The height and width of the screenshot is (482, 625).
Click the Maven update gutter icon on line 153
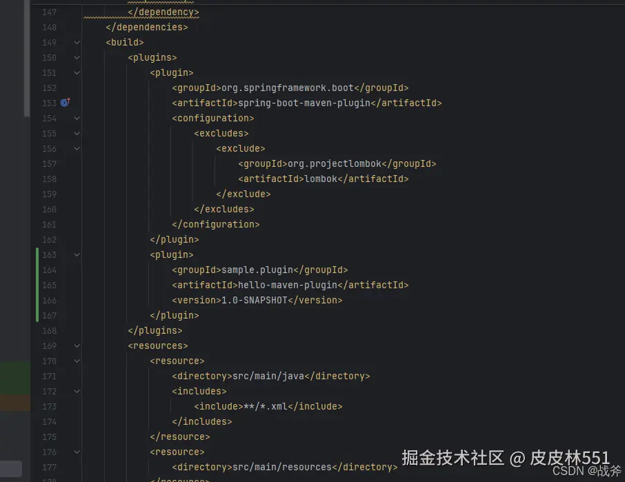pos(64,102)
